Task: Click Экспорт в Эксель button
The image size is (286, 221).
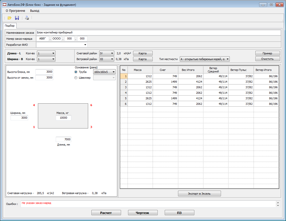Action: pos(199,194)
